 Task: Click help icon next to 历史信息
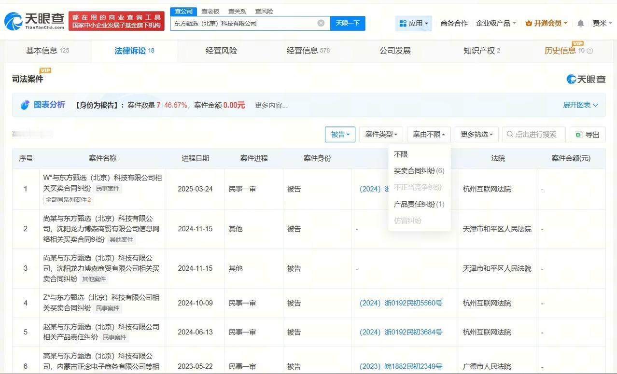click(x=589, y=51)
